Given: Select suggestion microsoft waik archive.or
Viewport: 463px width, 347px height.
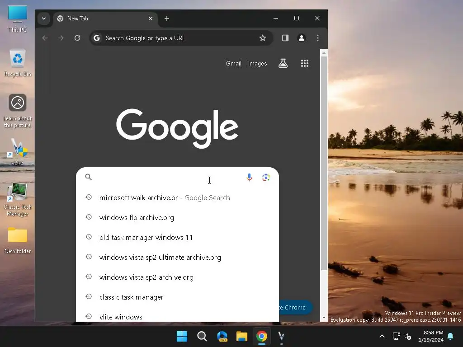Looking at the screenshot, I should (x=177, y=198).
